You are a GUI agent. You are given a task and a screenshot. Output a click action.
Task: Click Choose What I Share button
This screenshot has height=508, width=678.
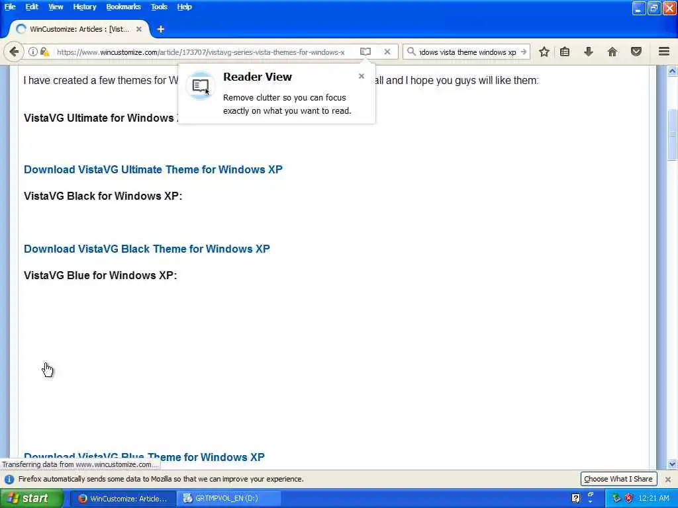[618, 479]
